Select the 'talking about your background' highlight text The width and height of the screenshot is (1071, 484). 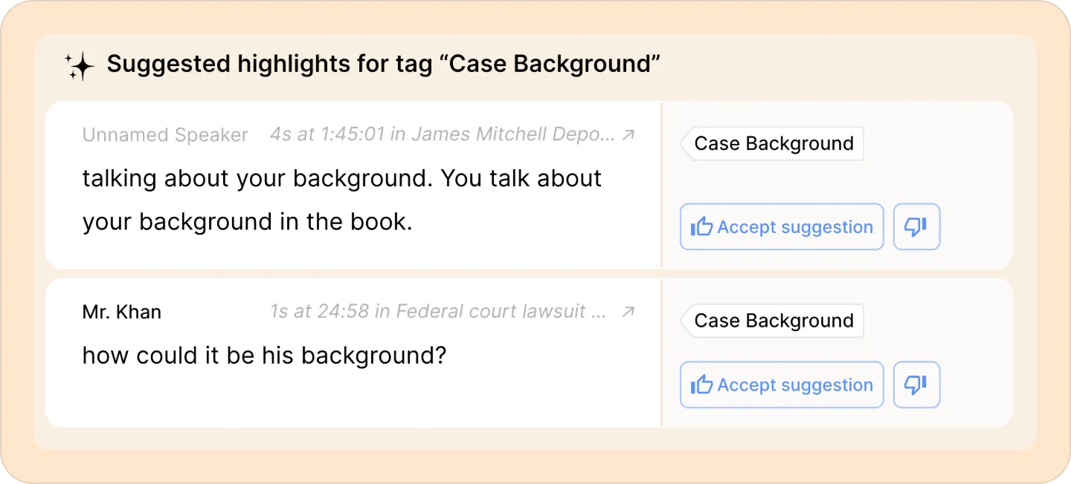pyautogui.click(x=341, y=179)
